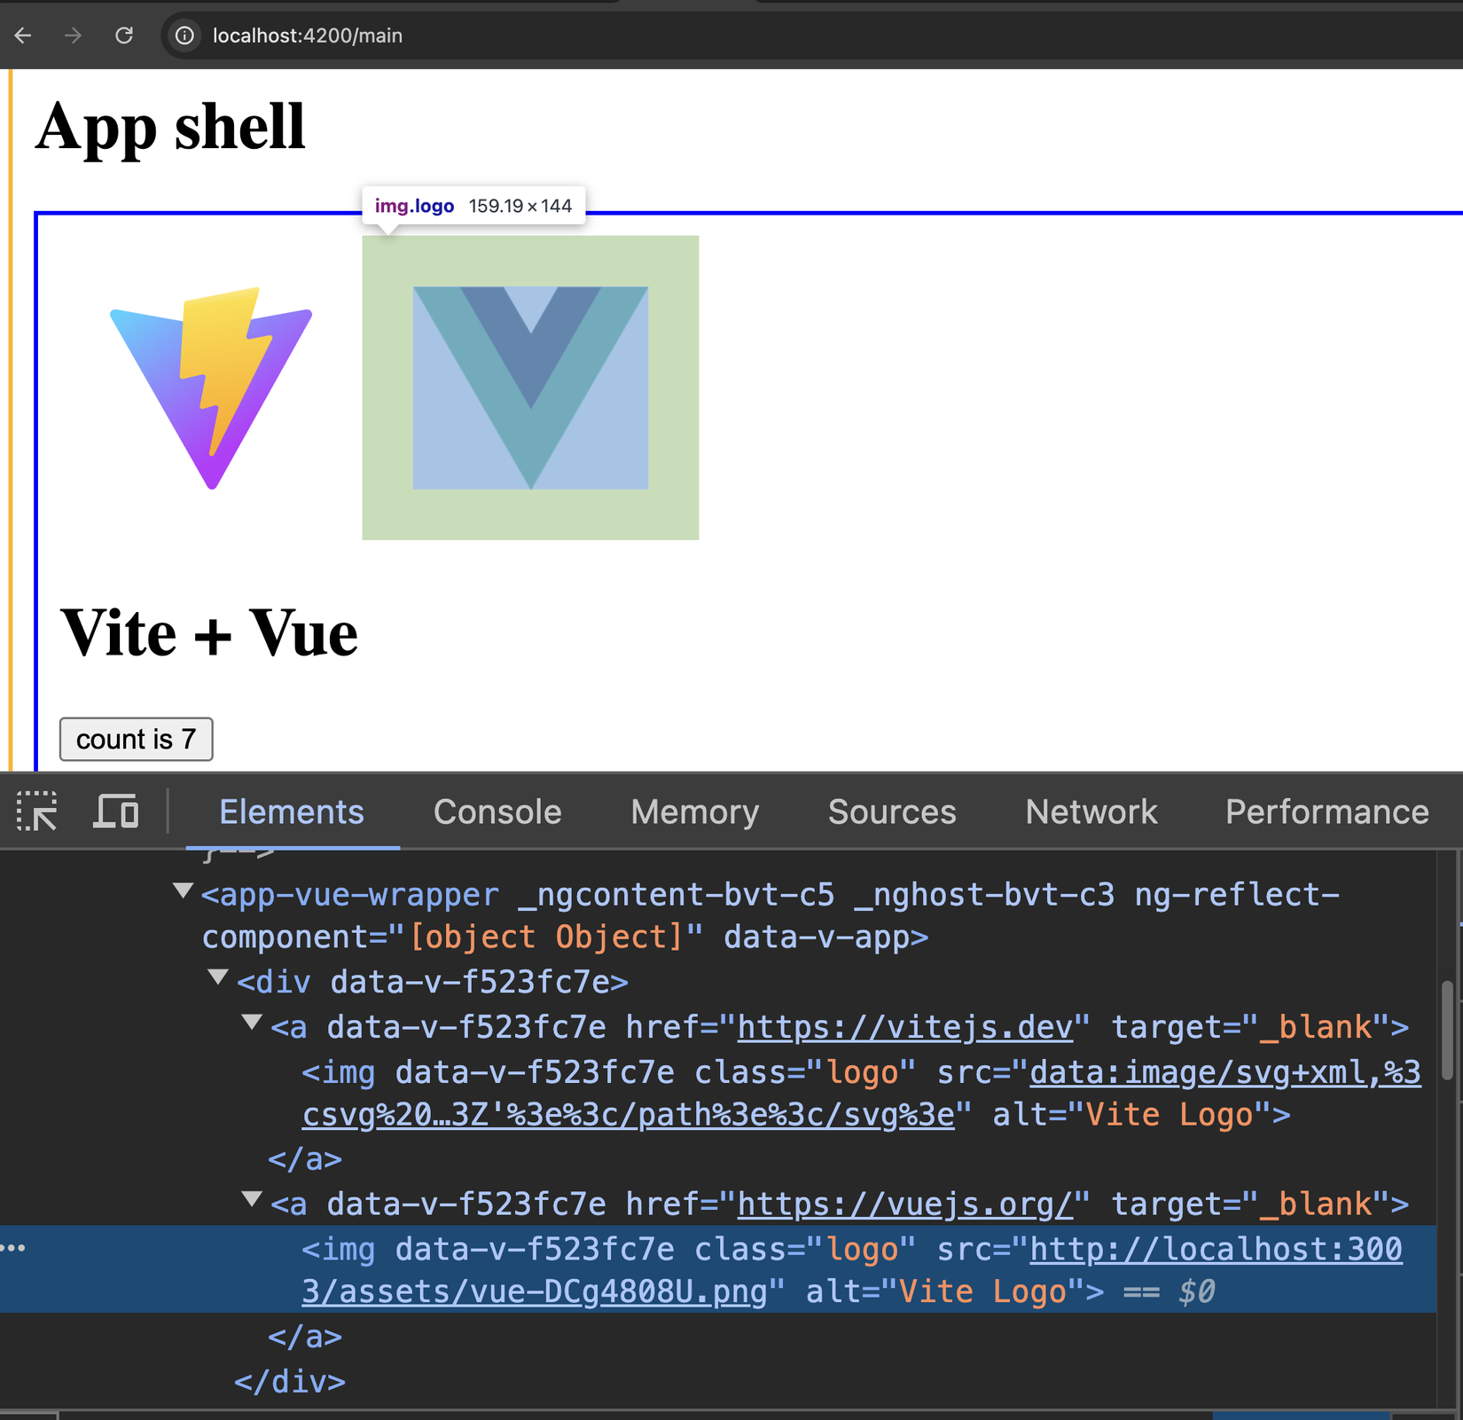Activate the inspect element picker tool
This screenshot has height=1420, width=1463.
click(x=36, y=811)
